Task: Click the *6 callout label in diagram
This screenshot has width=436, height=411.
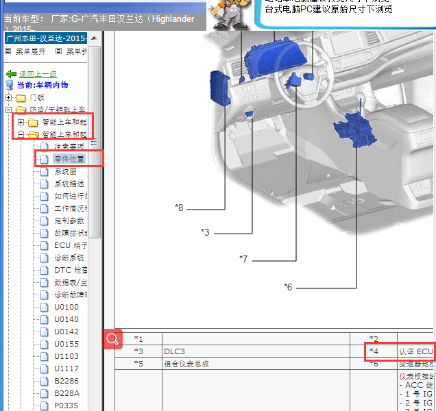Action: coord(288,287)
